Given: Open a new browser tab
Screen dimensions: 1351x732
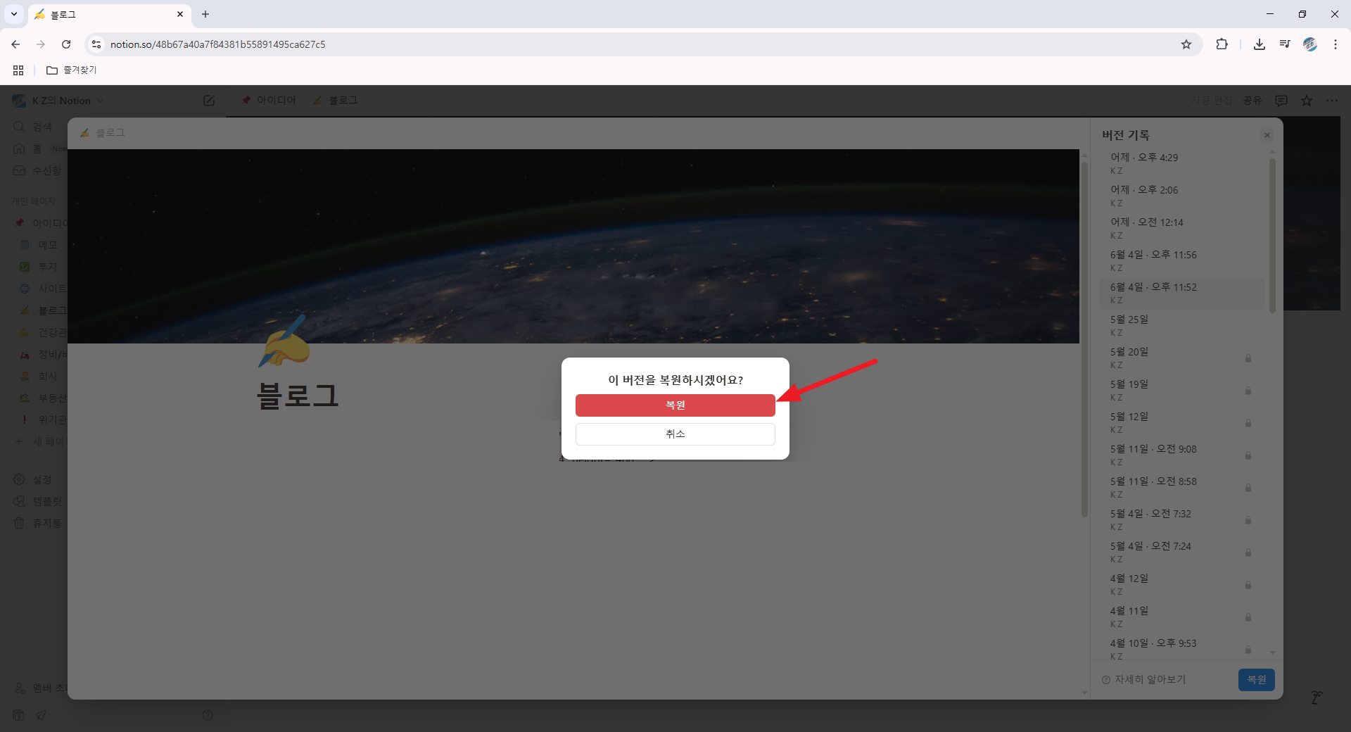Looking at the screenshot, I should pos(205,14).
